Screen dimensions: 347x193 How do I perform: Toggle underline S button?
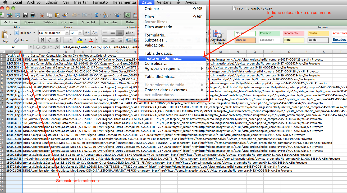(57, 40)
